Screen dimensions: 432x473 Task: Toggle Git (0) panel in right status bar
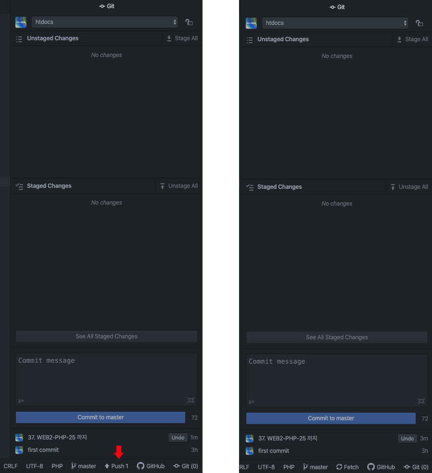point(416,467)
